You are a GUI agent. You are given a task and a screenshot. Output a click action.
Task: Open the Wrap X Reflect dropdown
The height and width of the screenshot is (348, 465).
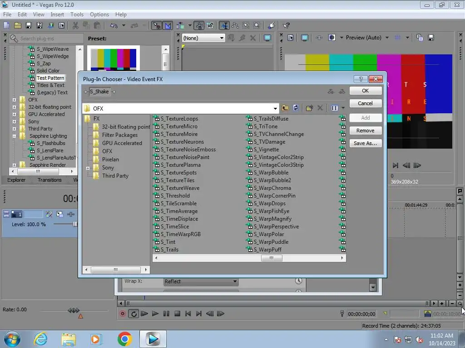pyautogui.click(x=201, y=281)
